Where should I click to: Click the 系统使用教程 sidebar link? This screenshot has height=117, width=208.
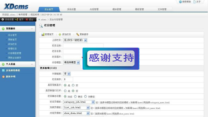click(13, 71)
